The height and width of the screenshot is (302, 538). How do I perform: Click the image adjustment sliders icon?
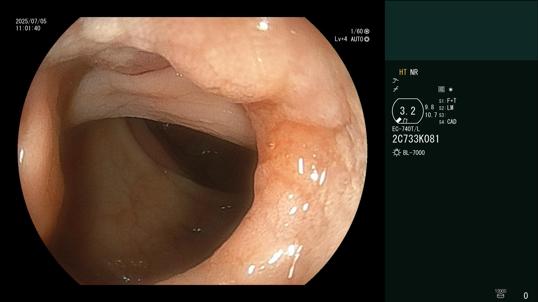pos(441,89)
